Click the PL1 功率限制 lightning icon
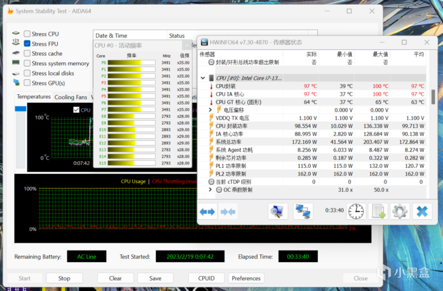This screenshot has height=291, width=443. (211, 165)
